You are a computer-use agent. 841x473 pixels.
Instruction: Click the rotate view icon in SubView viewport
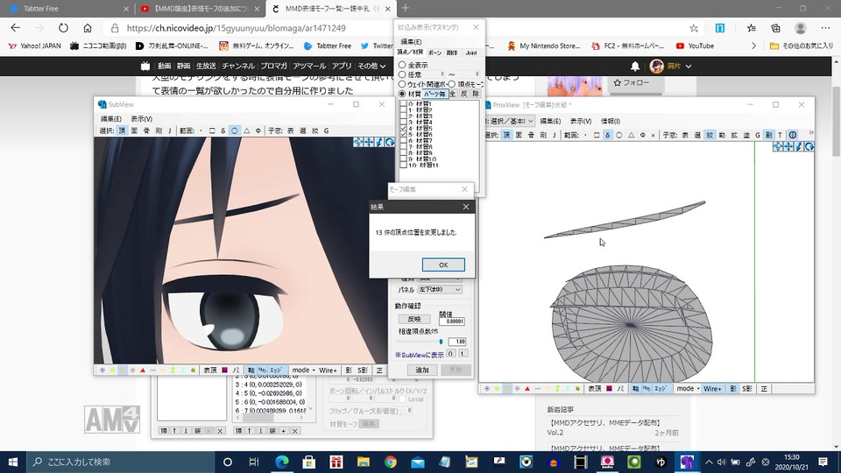pyautogui.click(x=390, y=142)
